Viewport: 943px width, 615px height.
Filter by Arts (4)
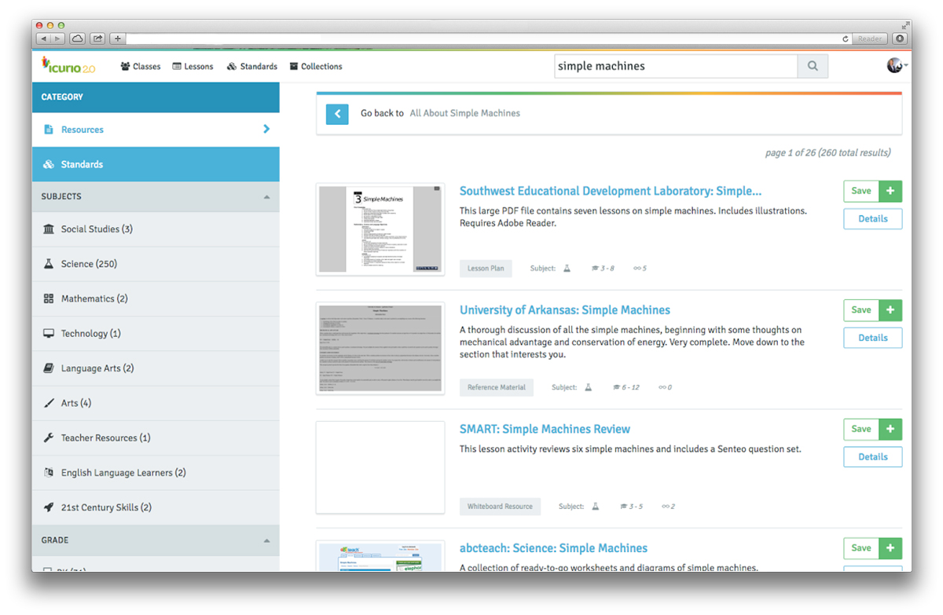[156, 403]
